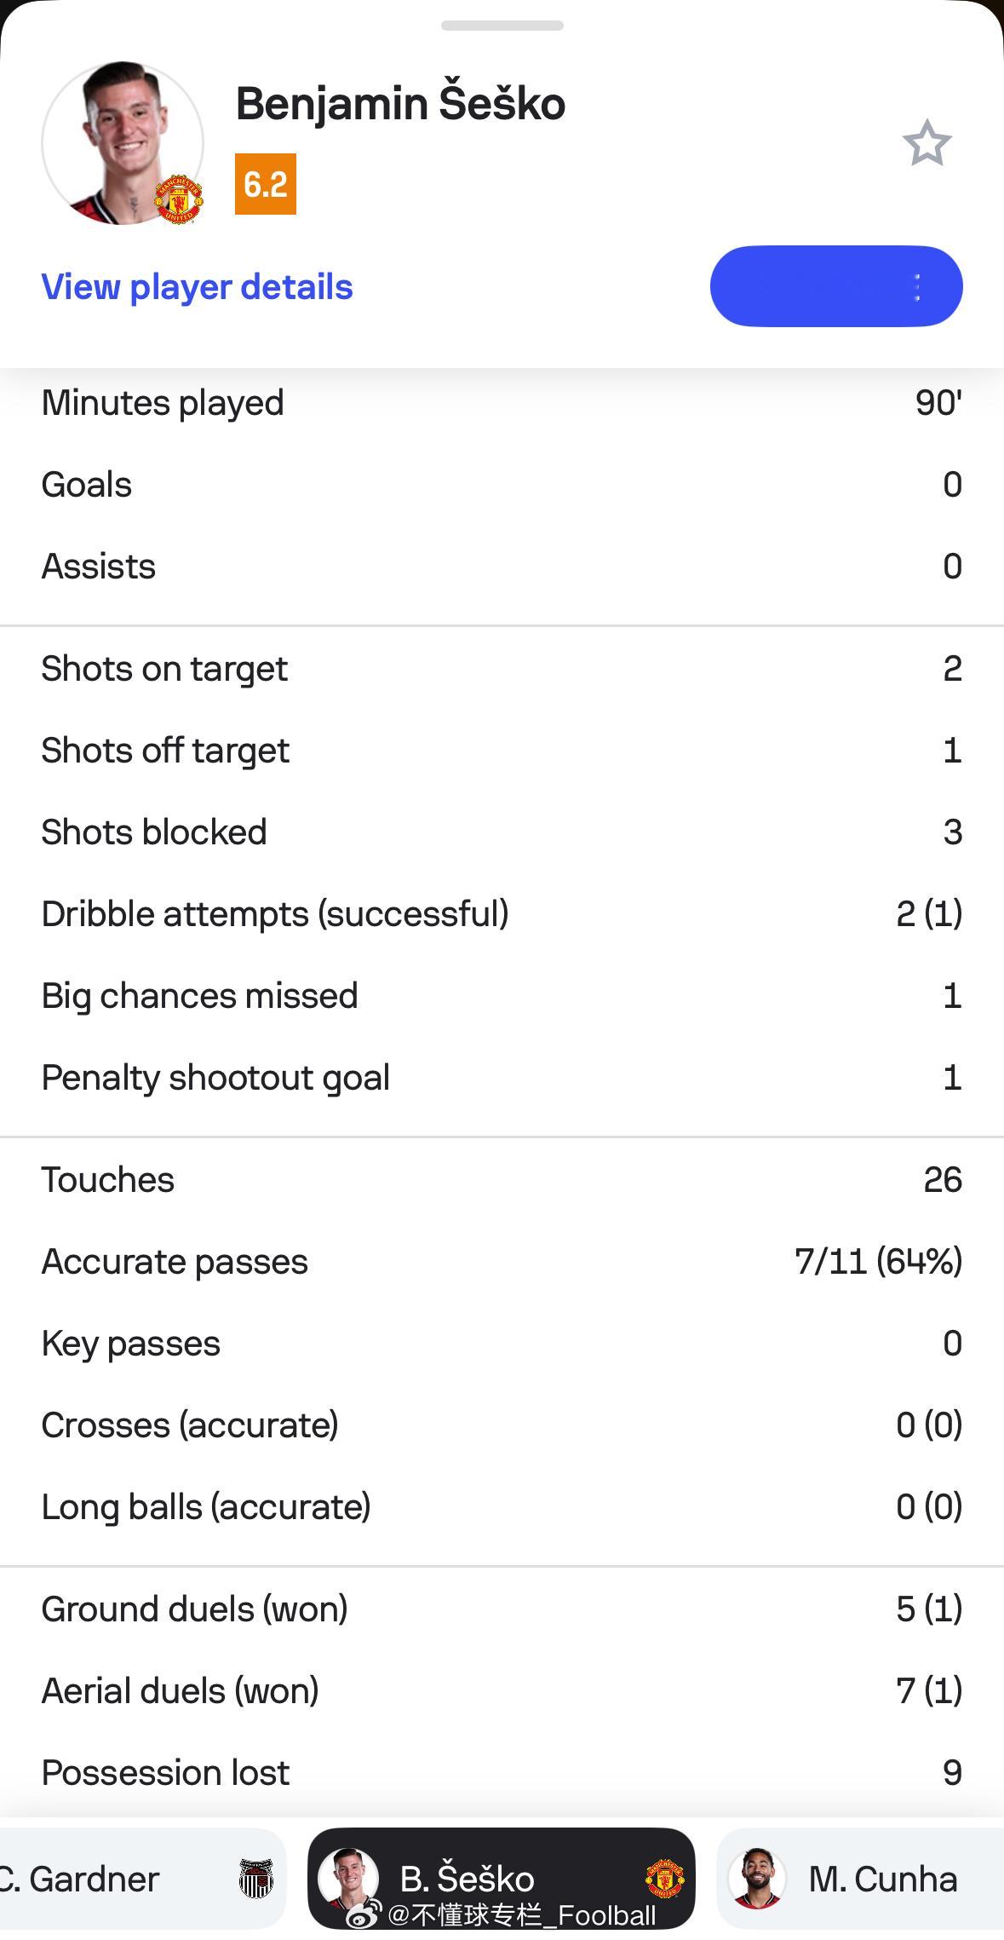
Task: Tap the Manchester United crest in the Šeško tab
Action: pos(665,1879)
